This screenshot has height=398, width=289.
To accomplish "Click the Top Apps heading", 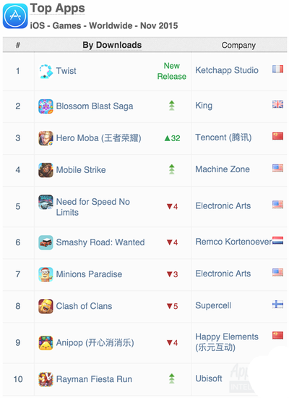I will [58, 9].
